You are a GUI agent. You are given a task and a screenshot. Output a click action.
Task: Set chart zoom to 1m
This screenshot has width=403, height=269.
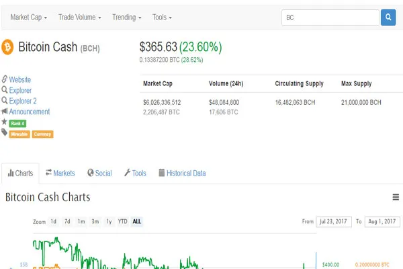81,222
